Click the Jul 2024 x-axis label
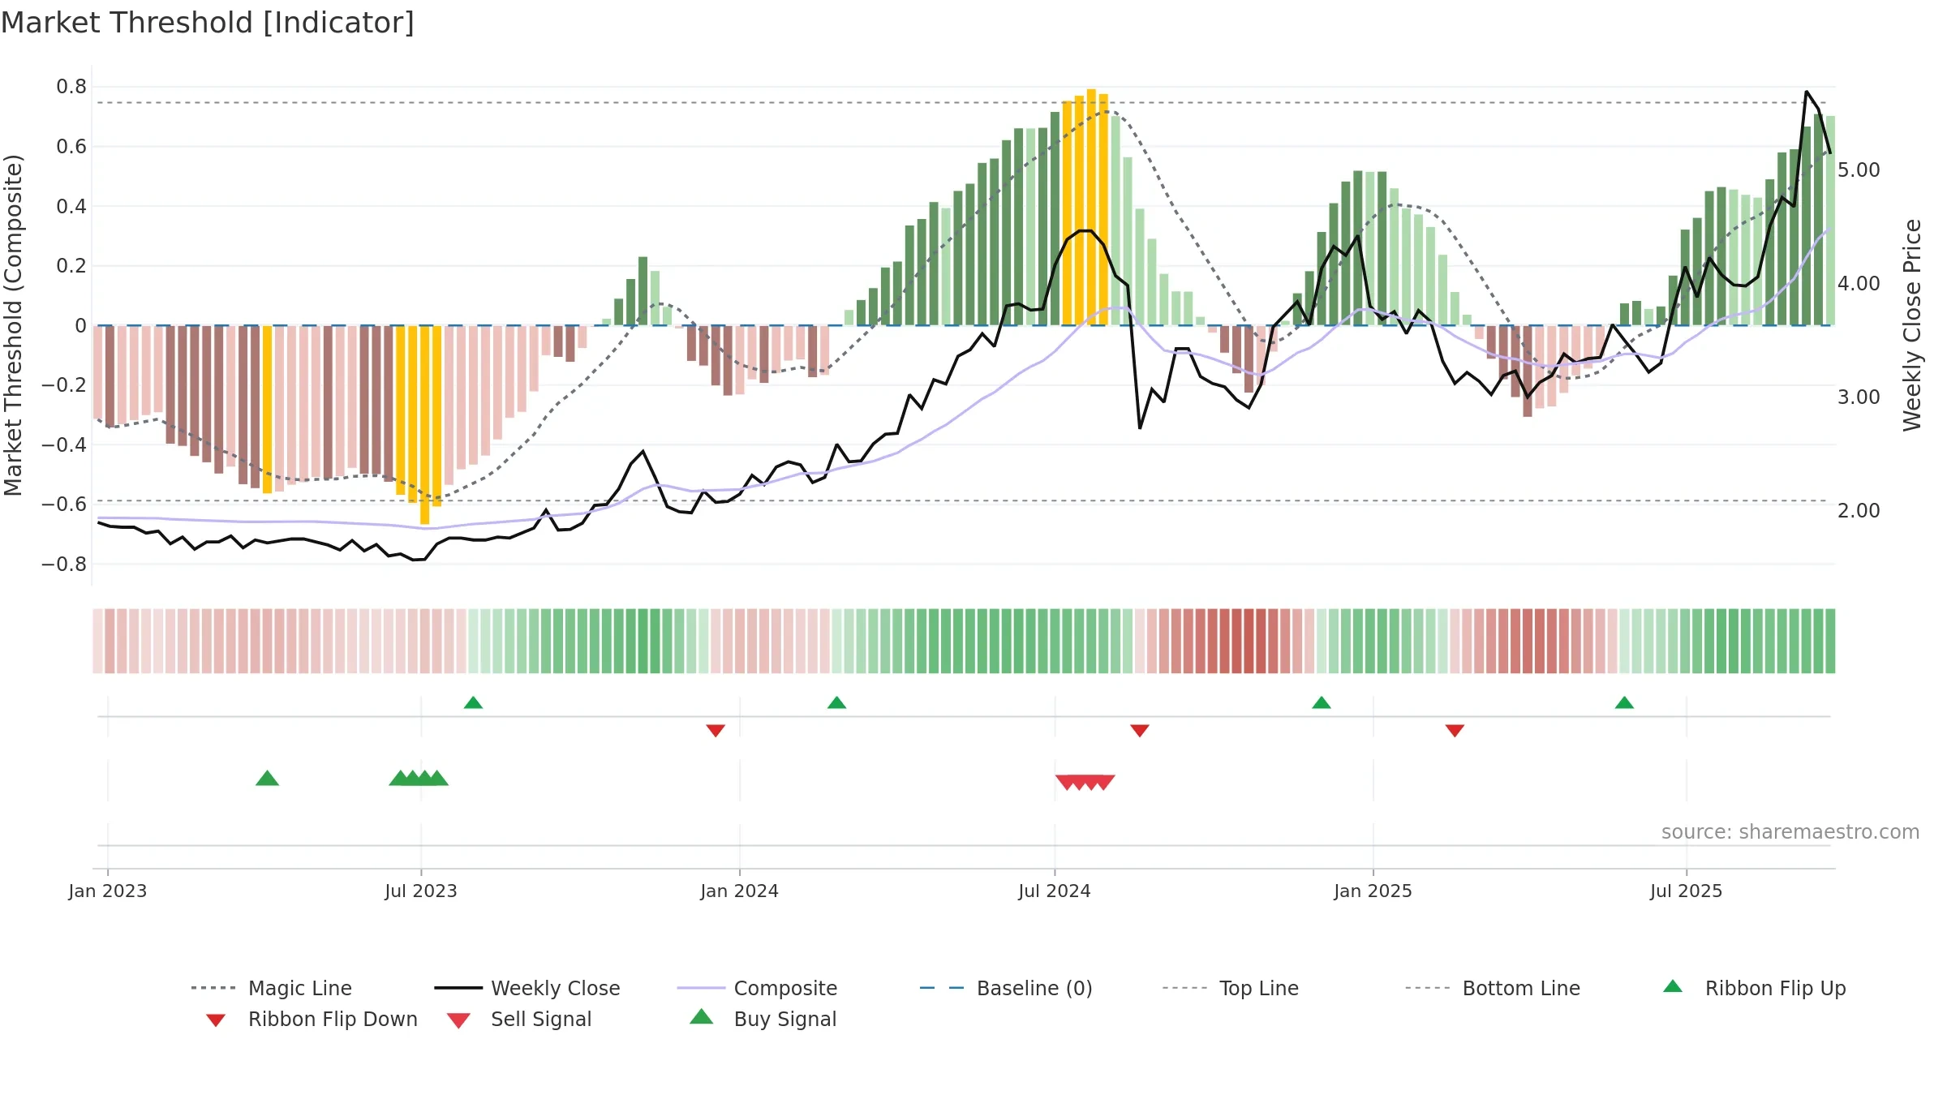Image resolution: width=1947 pixels, height=1095 pixels. pyautogui.click(x=1055, y=891)
